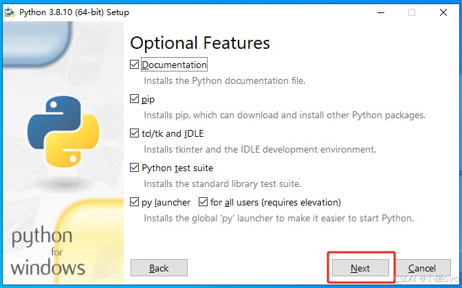The height and width of the screenshot is (288, 462).
Task: Toggle the py launcher checkbox
Action: (134, 202)
